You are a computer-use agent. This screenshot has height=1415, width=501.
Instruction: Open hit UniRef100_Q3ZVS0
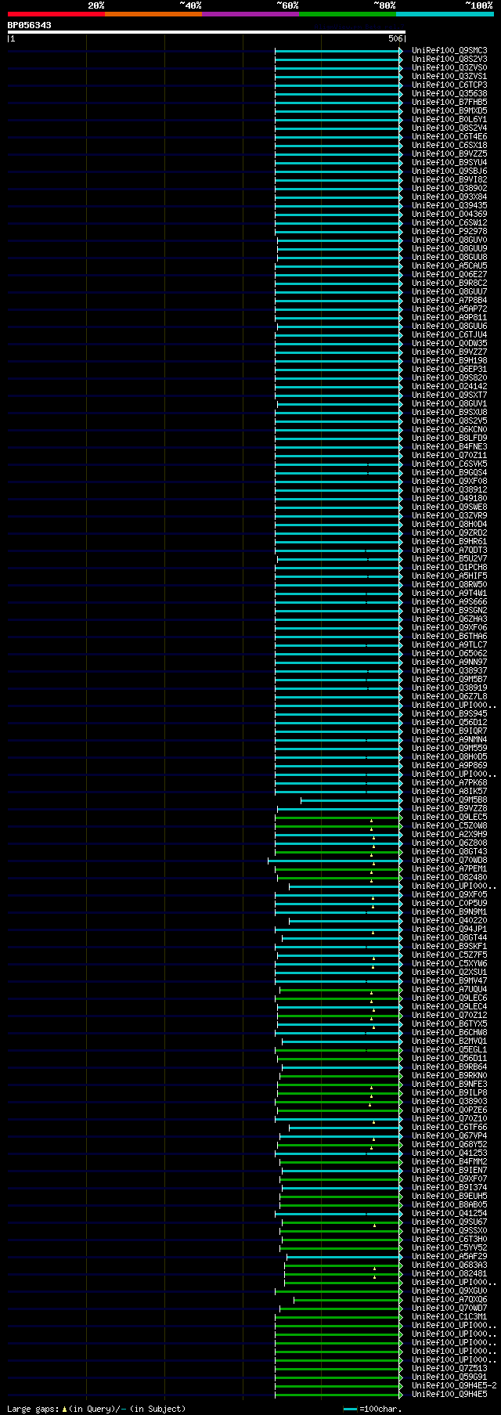pos(449,67)
